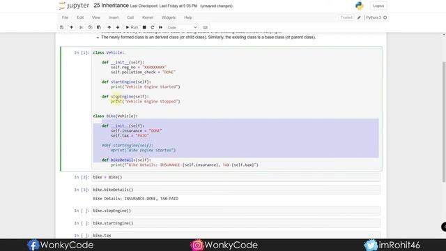Run the selected cell
This screenshot has height=251, width=446.
[x=132, y=27]
